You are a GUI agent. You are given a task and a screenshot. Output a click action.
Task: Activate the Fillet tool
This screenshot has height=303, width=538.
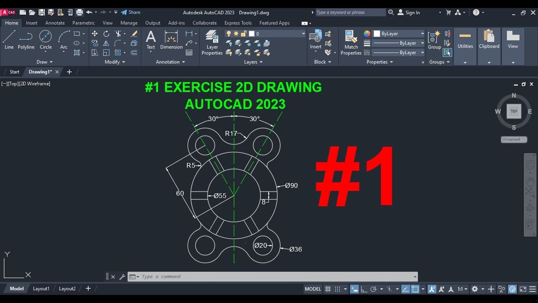click(x=118, y=43)
